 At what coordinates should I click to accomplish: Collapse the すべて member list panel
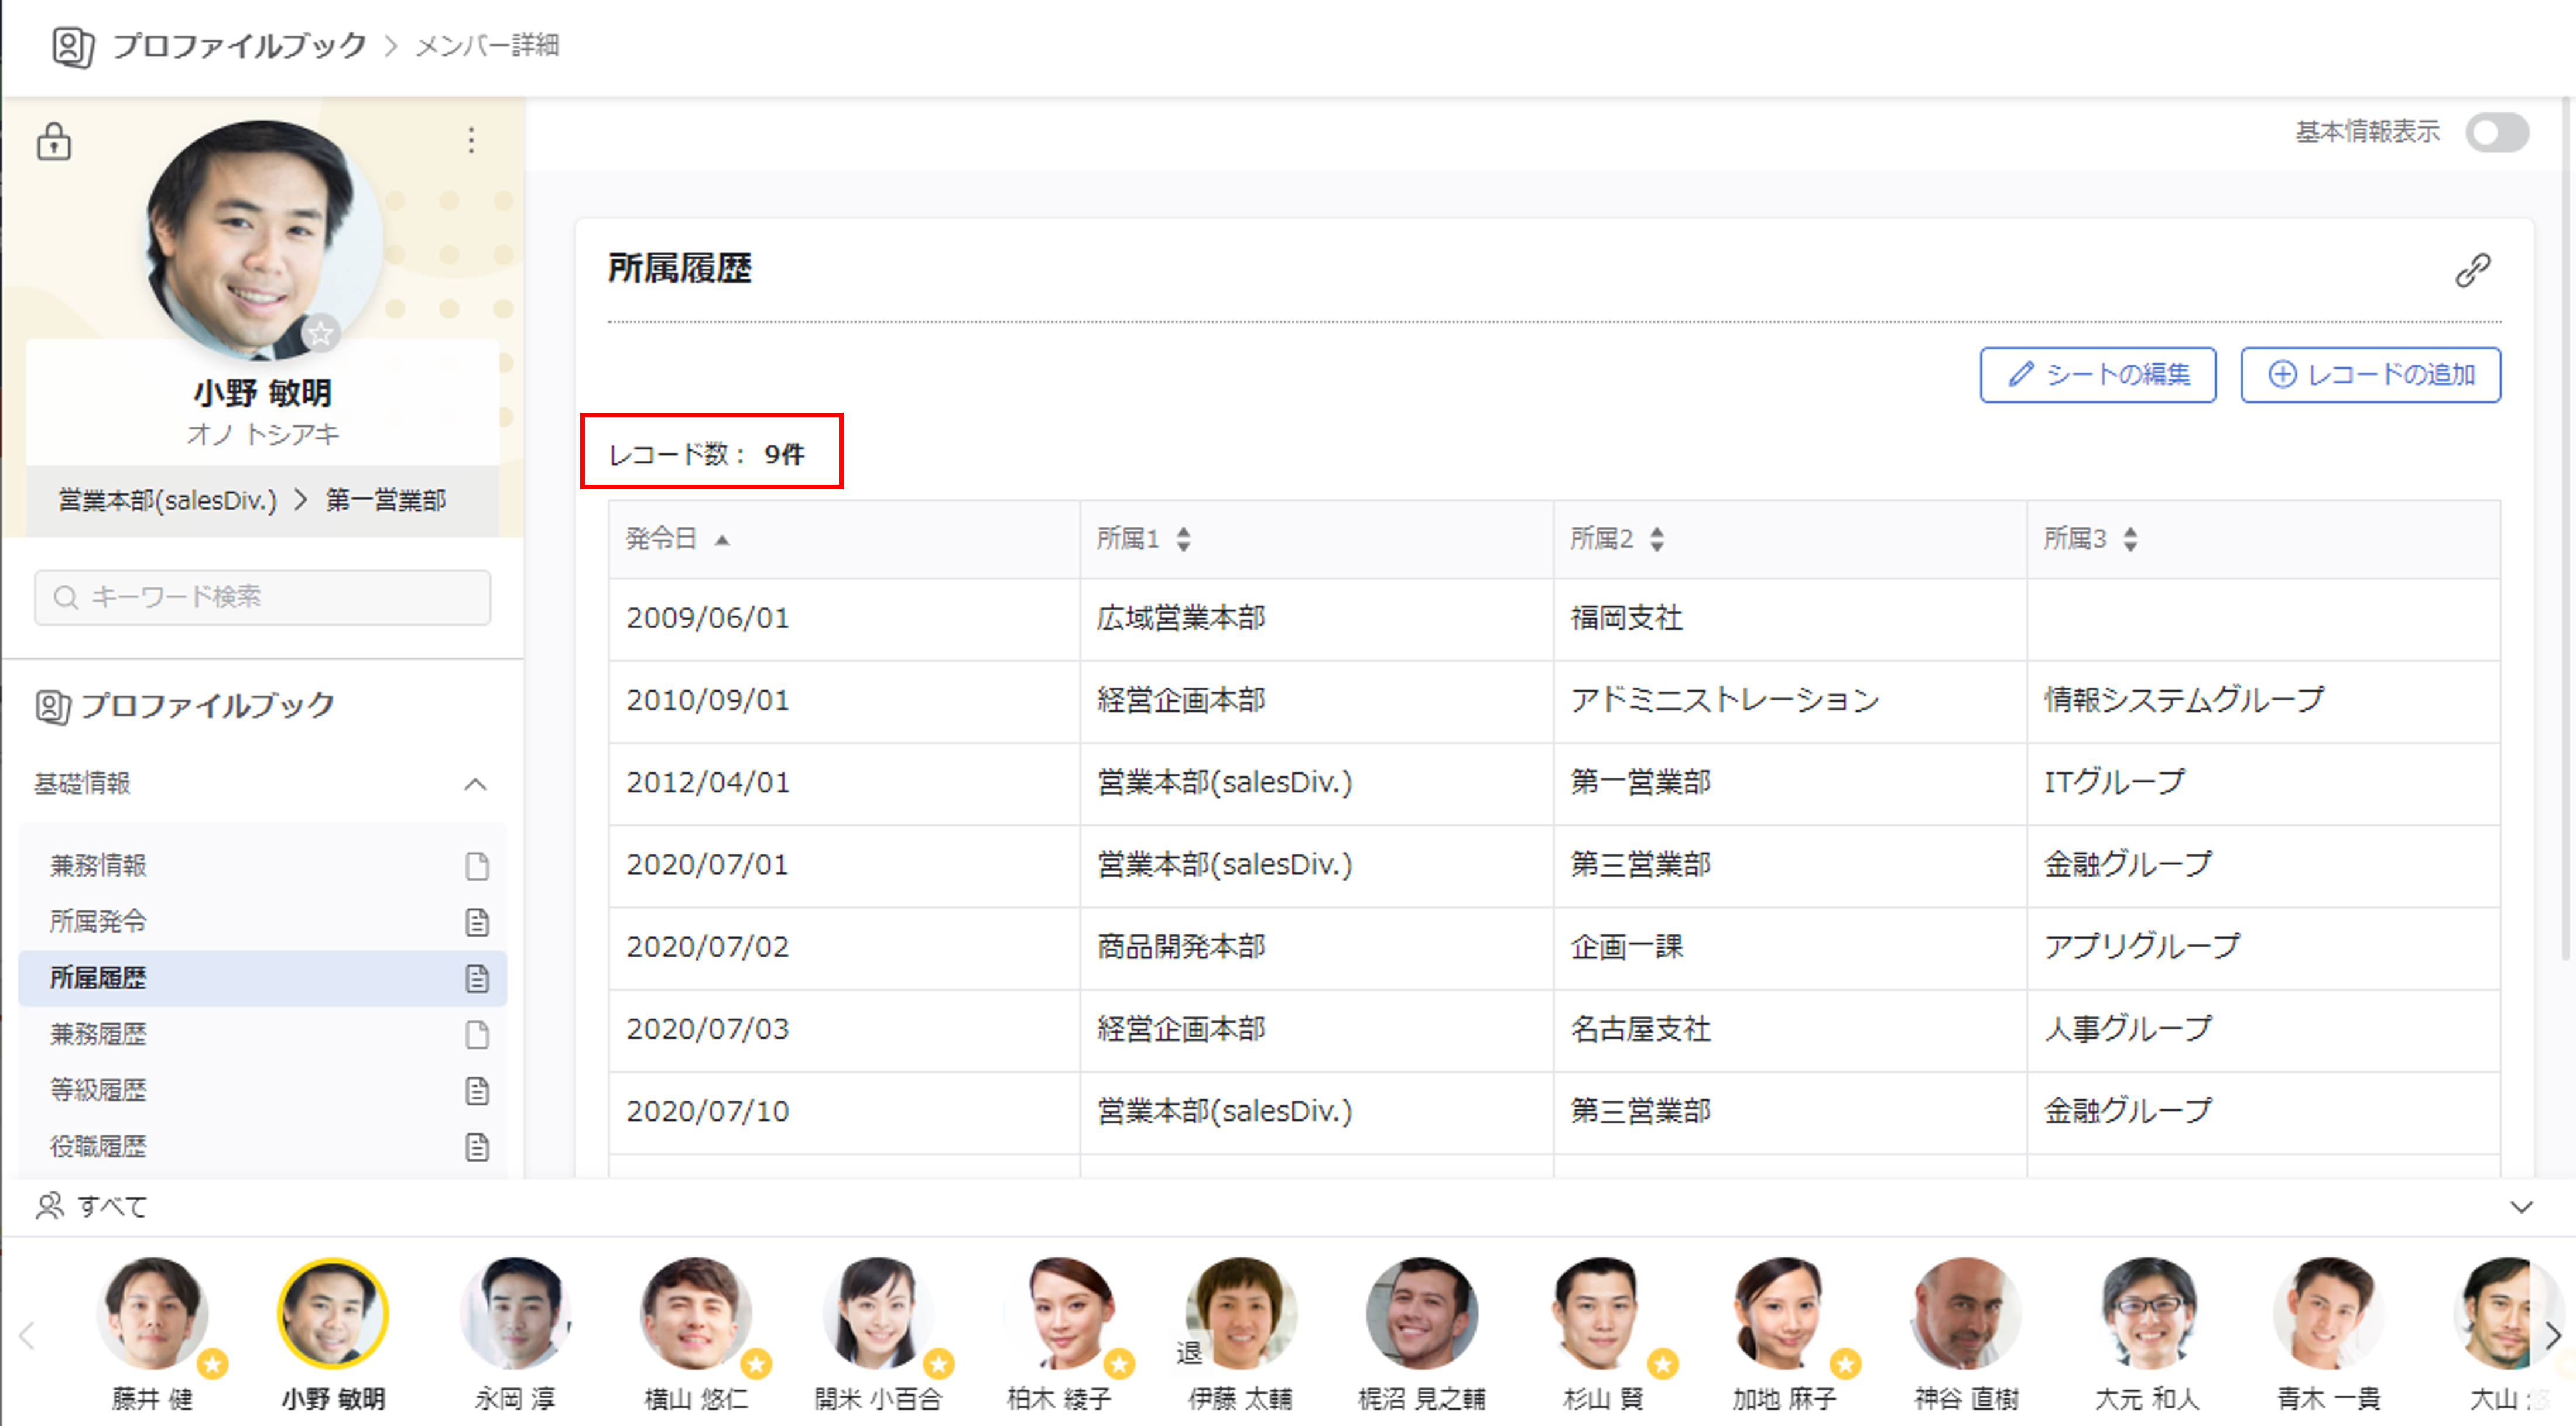pyautogui.click(x=2521, y=1207)
